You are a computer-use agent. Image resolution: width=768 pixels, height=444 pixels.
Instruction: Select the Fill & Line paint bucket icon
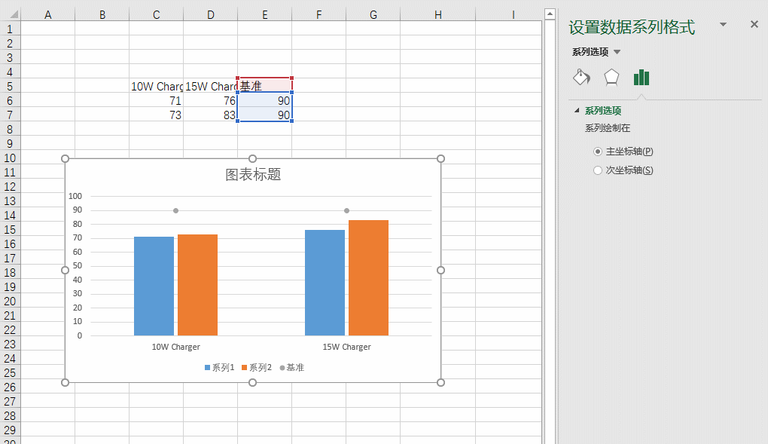pos(581,77)
